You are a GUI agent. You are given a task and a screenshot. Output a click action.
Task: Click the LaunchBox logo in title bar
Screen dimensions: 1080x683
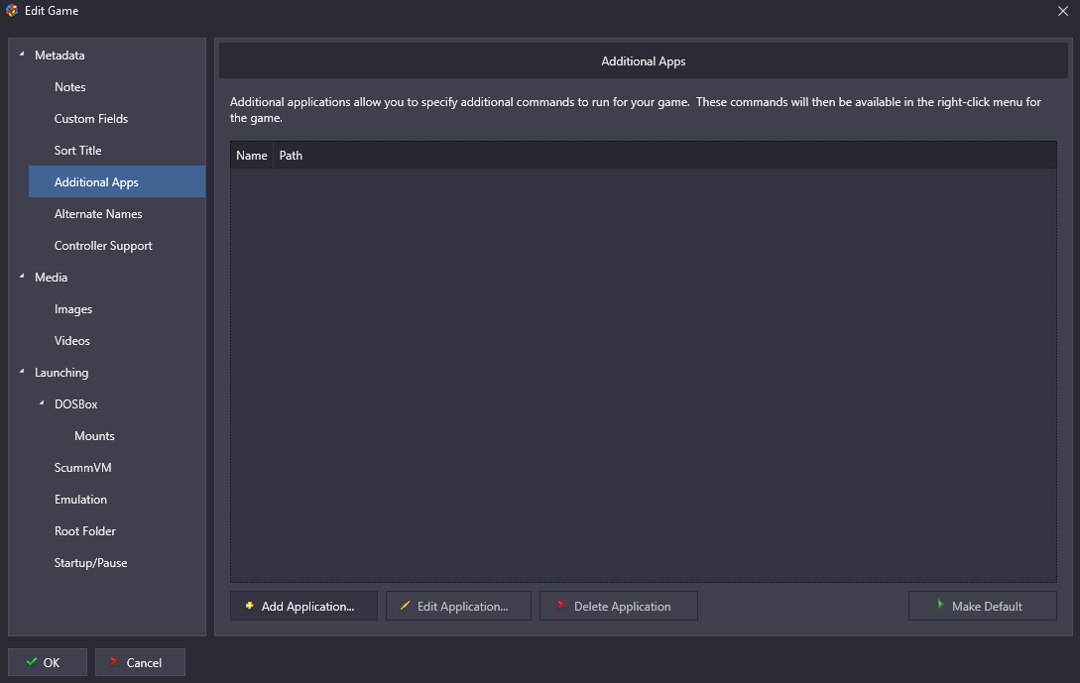tap(12, 10)
